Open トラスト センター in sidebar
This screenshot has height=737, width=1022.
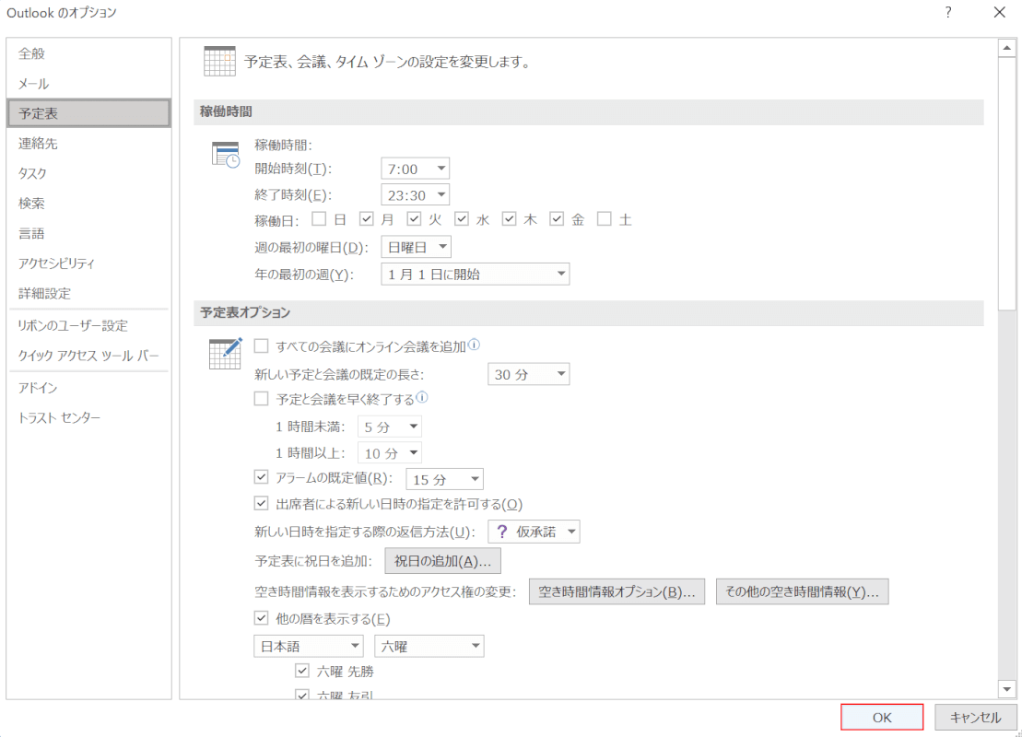click(x=88, y=417)
